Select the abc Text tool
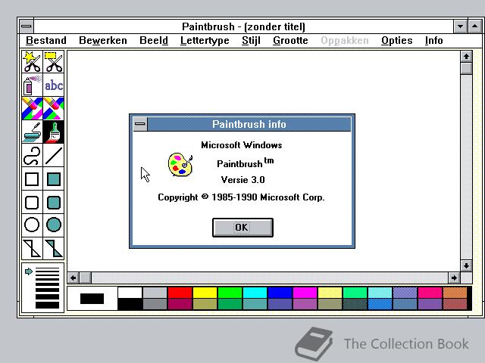This screenshot has width=485, height=363. [x=54, y=85]
